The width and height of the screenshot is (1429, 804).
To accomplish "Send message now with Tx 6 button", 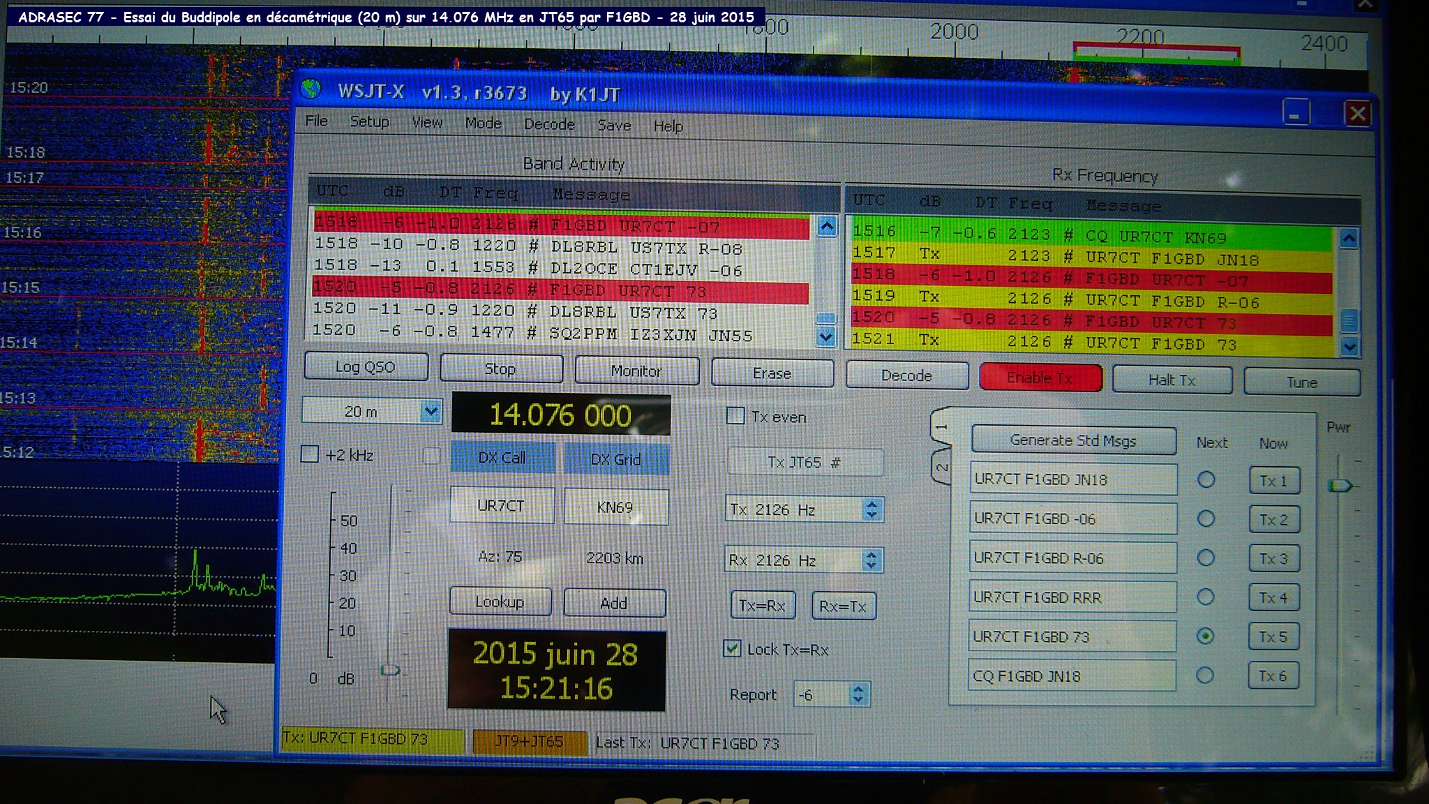I will (x=1273, y=676).
